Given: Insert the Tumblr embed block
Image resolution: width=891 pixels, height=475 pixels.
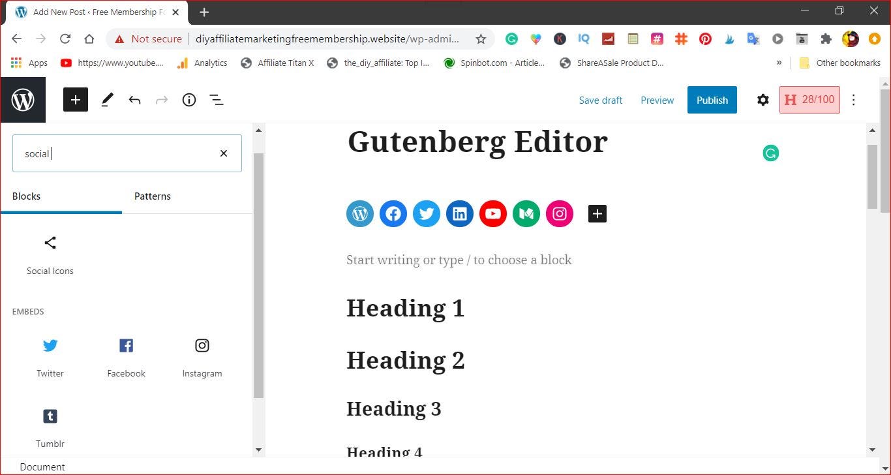Looking at the screenshot, I should coord(50,428).
